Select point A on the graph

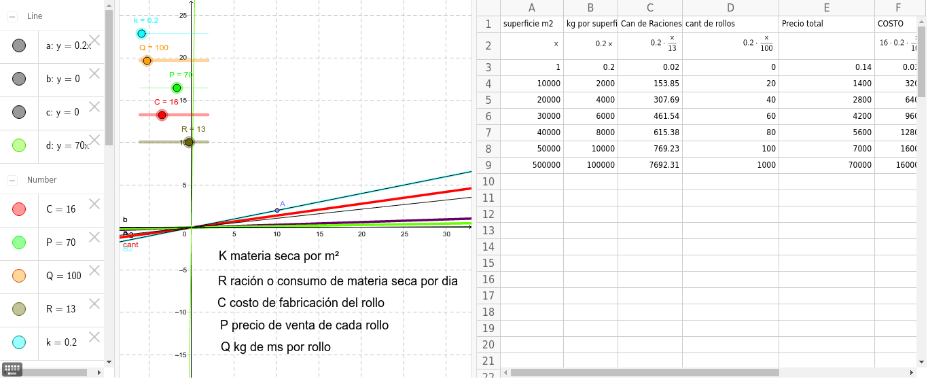click(276, 211)
